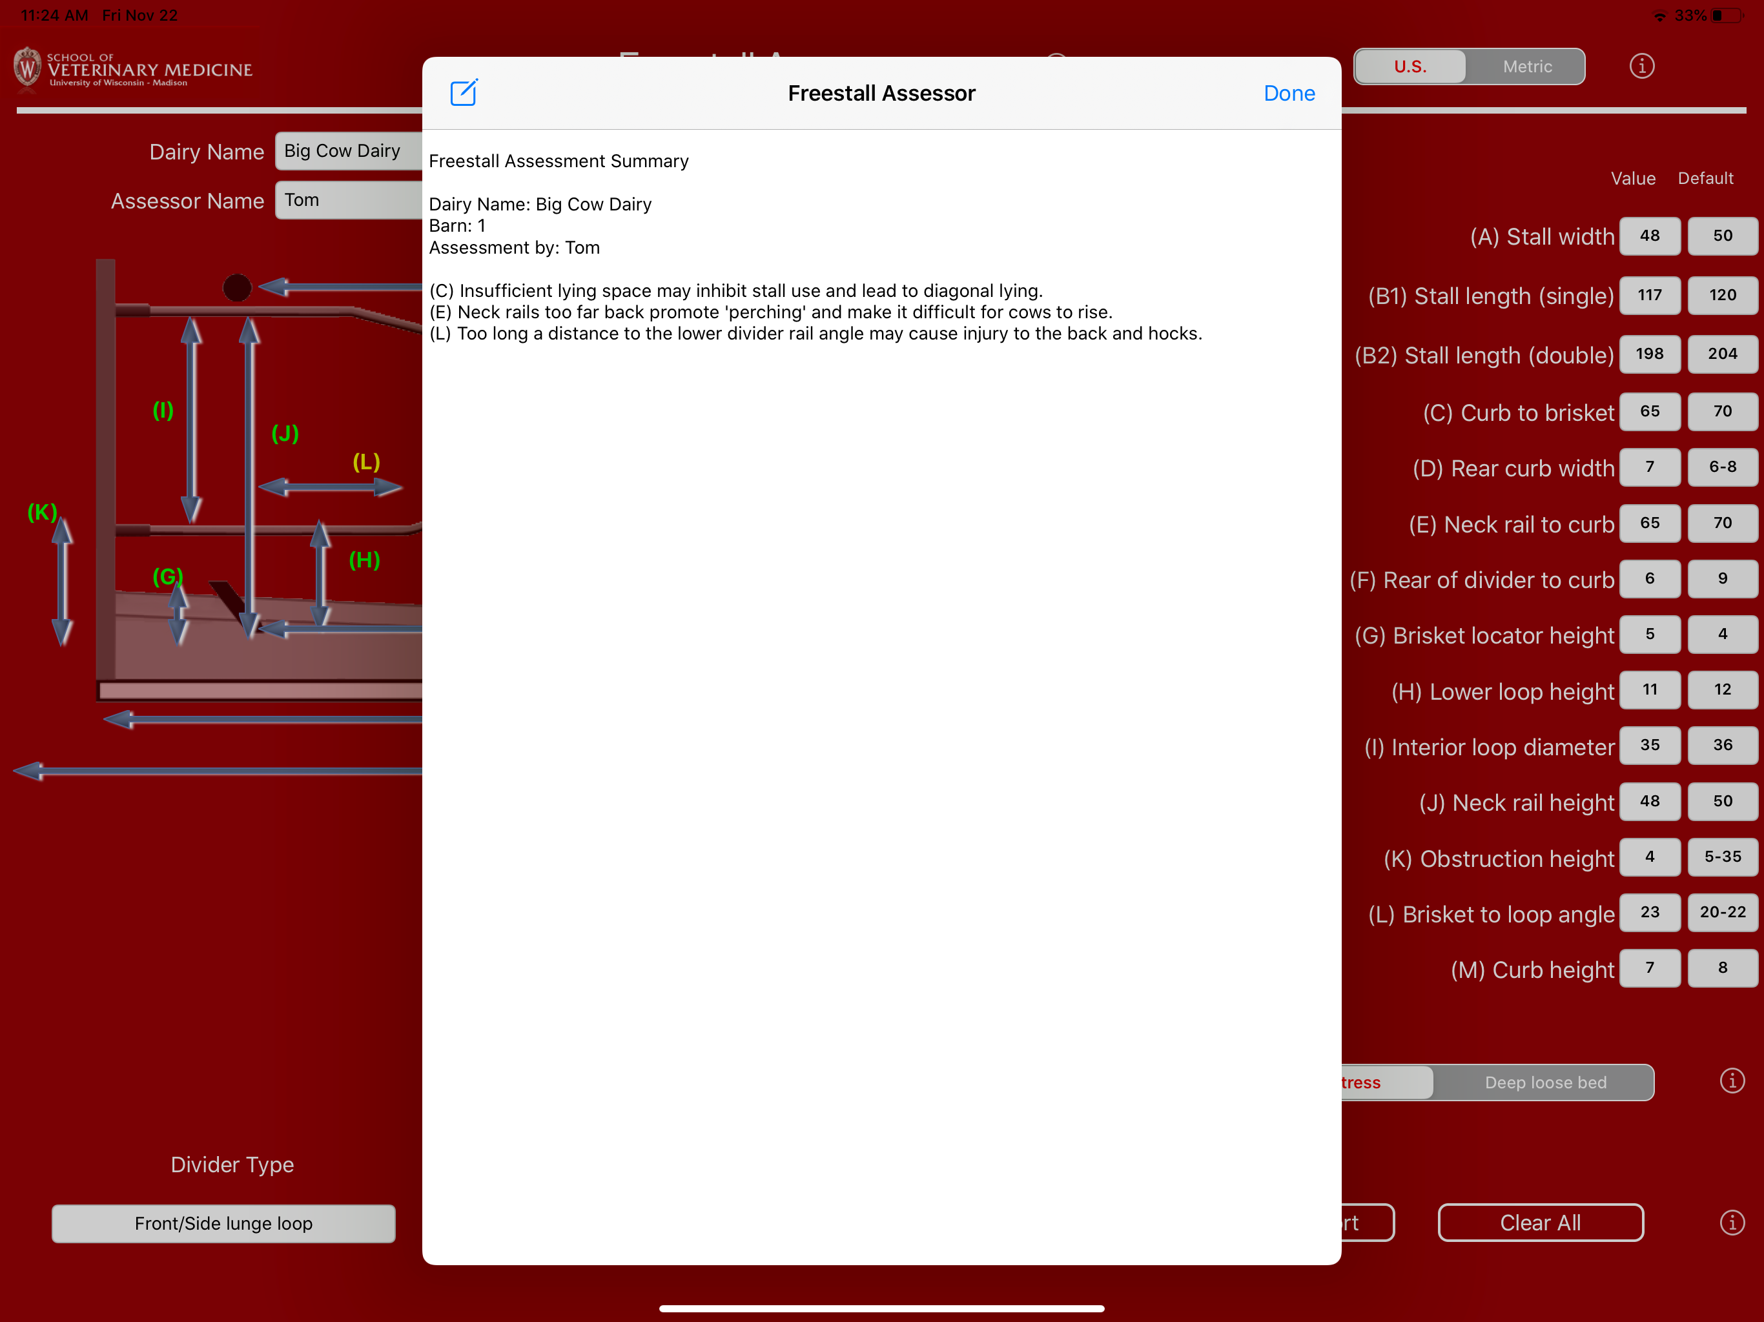The image size is (1764, 1322).
Task: Tap Rear curb width default 6-8
Action: (x=1723, y=467)
